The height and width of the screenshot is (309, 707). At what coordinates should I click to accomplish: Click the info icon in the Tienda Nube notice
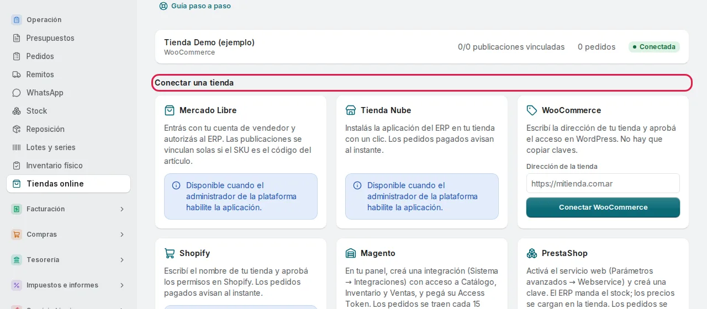357,185
